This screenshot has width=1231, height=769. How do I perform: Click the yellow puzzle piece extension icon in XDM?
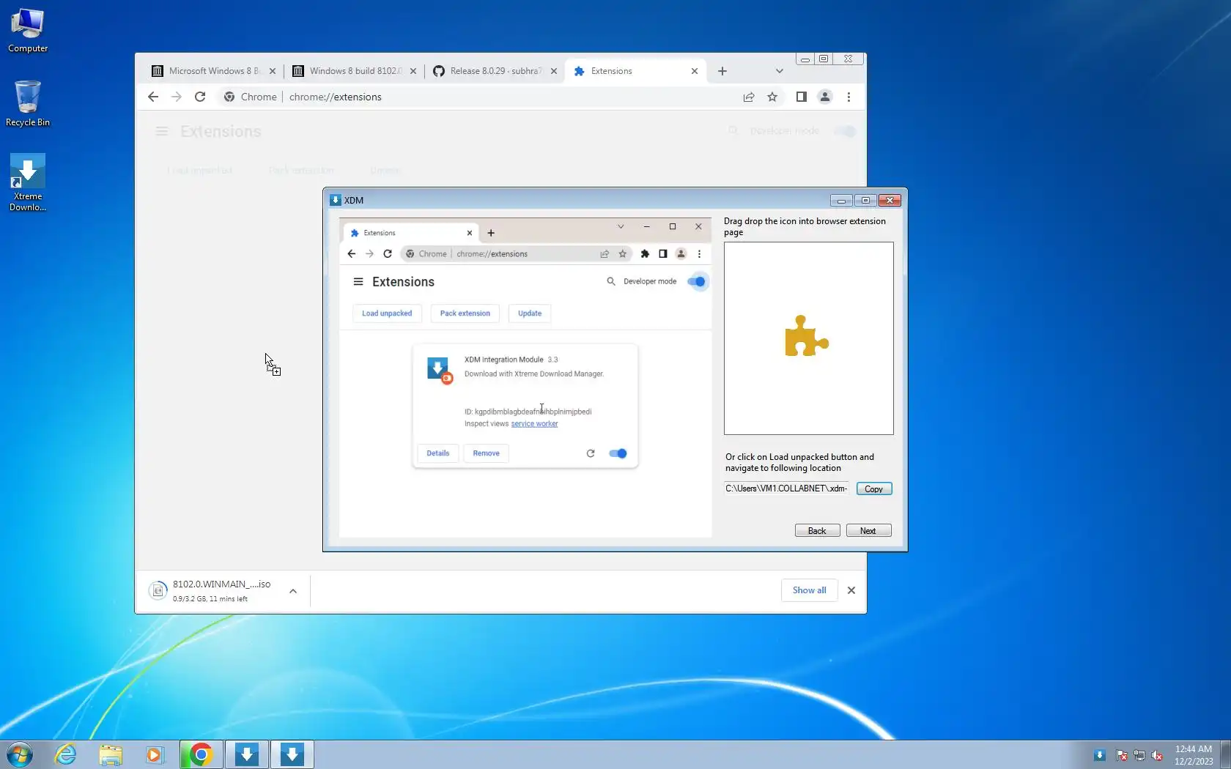click(806, 336)
